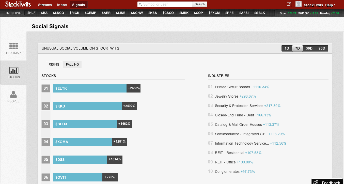Click the compose message pencil icon
Viewport: 344px width, 184px height.
[289, 4]
